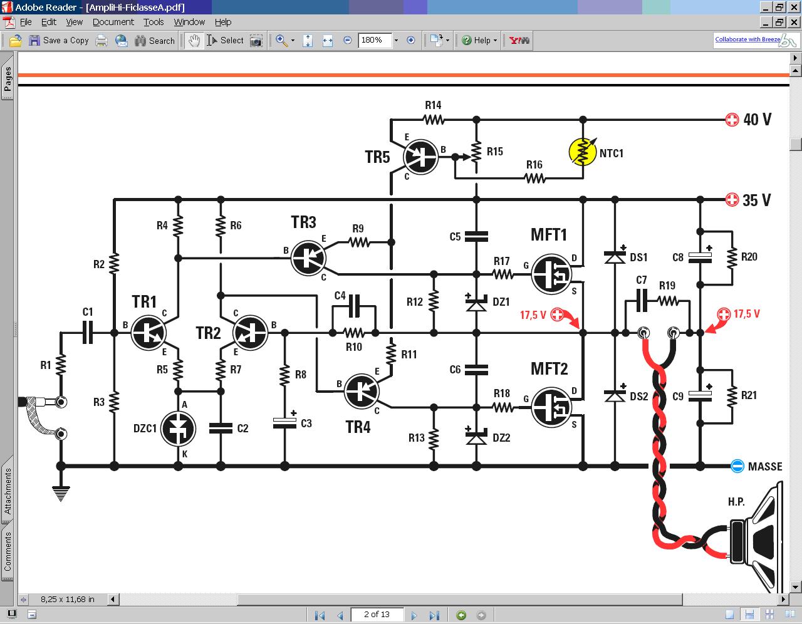Click the Email document icon
802x624 pixels.
[122, 41]
